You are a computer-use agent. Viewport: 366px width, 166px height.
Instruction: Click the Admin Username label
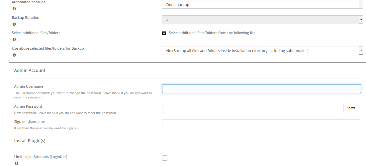point(29,86)
